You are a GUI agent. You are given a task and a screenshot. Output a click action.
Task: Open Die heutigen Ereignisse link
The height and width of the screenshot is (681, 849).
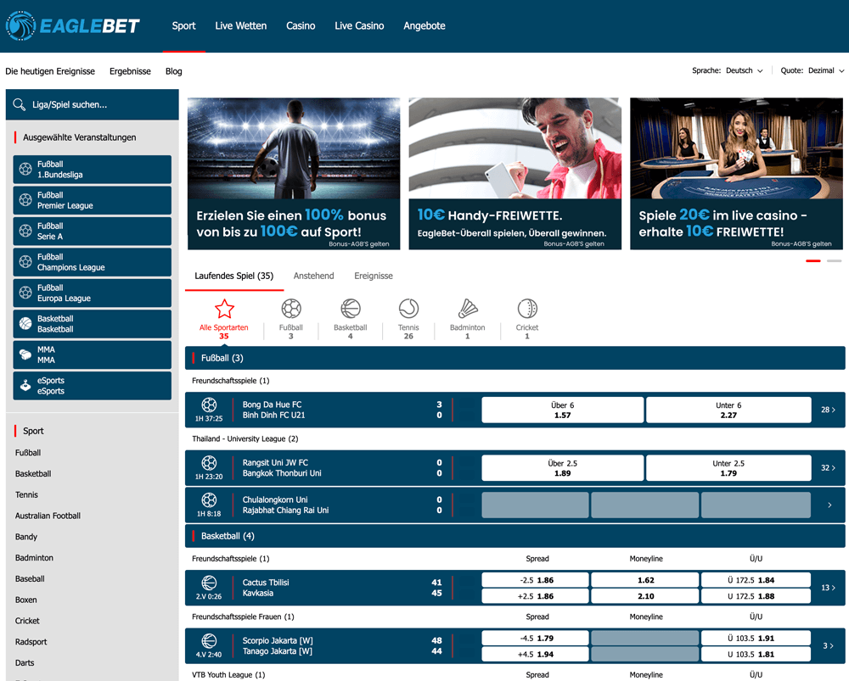click(x=50, y=71)
